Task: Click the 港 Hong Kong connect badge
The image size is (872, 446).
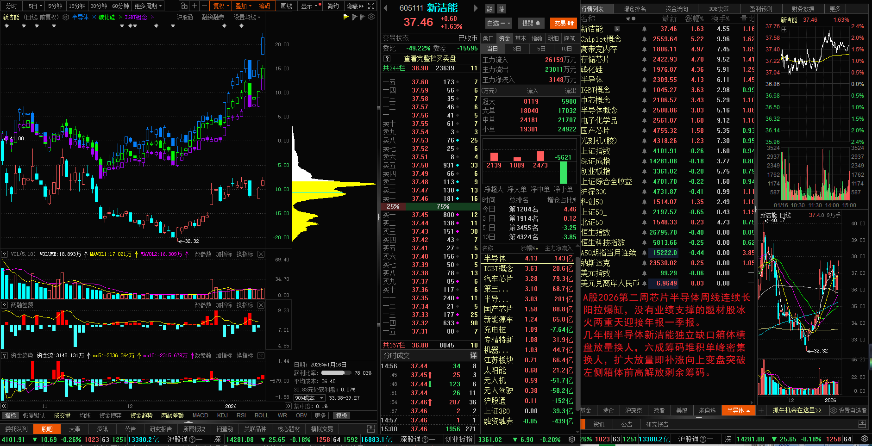Action: pos(501,9)
